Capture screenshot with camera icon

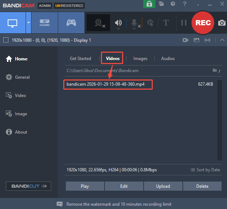point(222,23)
